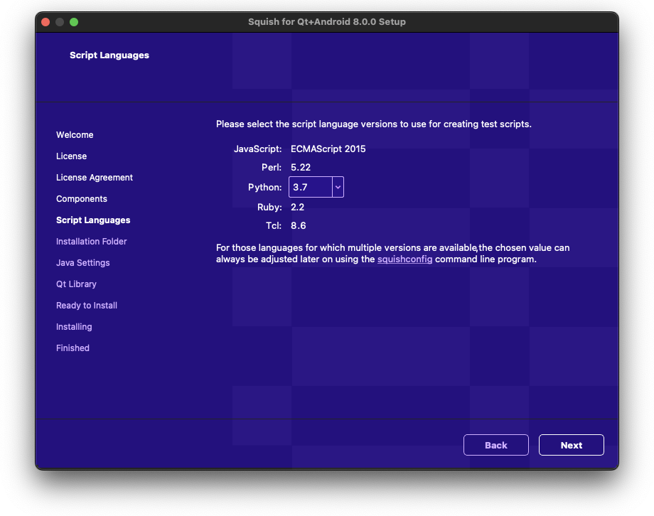Expand the Python 3.7 combo box chevron
Viewport: 654px width, 516px height.
337,187
